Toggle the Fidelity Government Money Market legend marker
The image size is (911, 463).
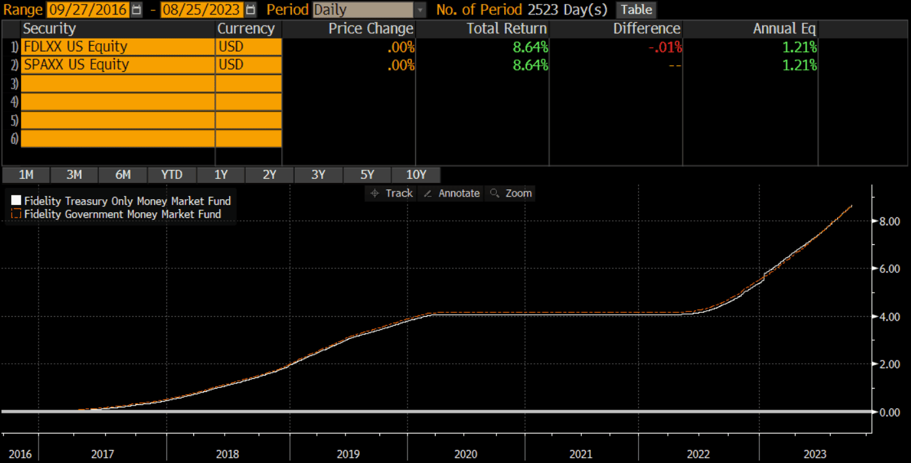click(16, 214)
